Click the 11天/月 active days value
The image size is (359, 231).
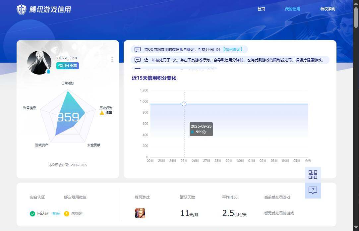[189, 213]
